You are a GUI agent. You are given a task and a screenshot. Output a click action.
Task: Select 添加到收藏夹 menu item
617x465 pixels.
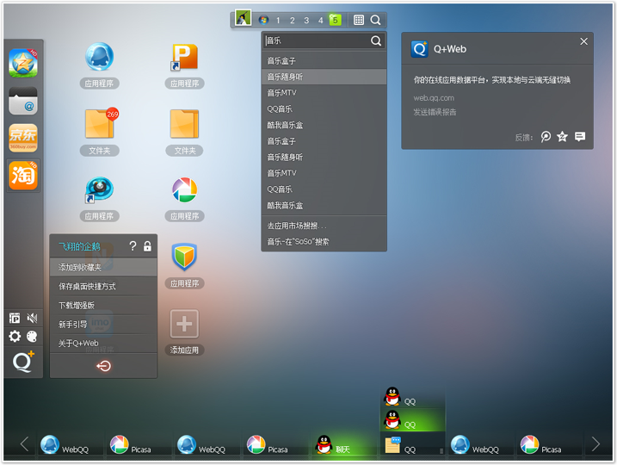click(x=103, y=267)
